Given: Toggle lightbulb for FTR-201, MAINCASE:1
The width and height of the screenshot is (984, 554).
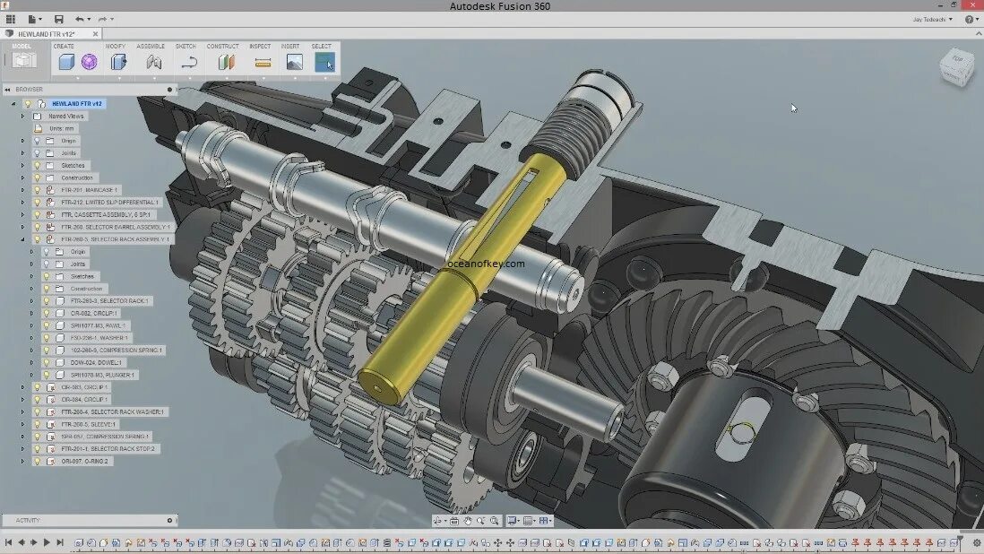Looking at the screenshot, I should (x=37, y=189).
